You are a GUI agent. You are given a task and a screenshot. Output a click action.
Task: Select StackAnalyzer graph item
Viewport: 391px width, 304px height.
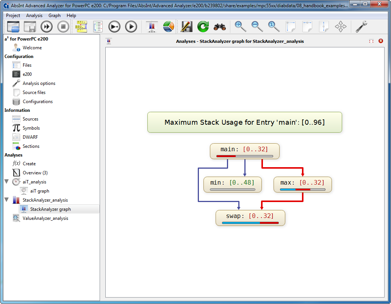[x=50, y=209]
